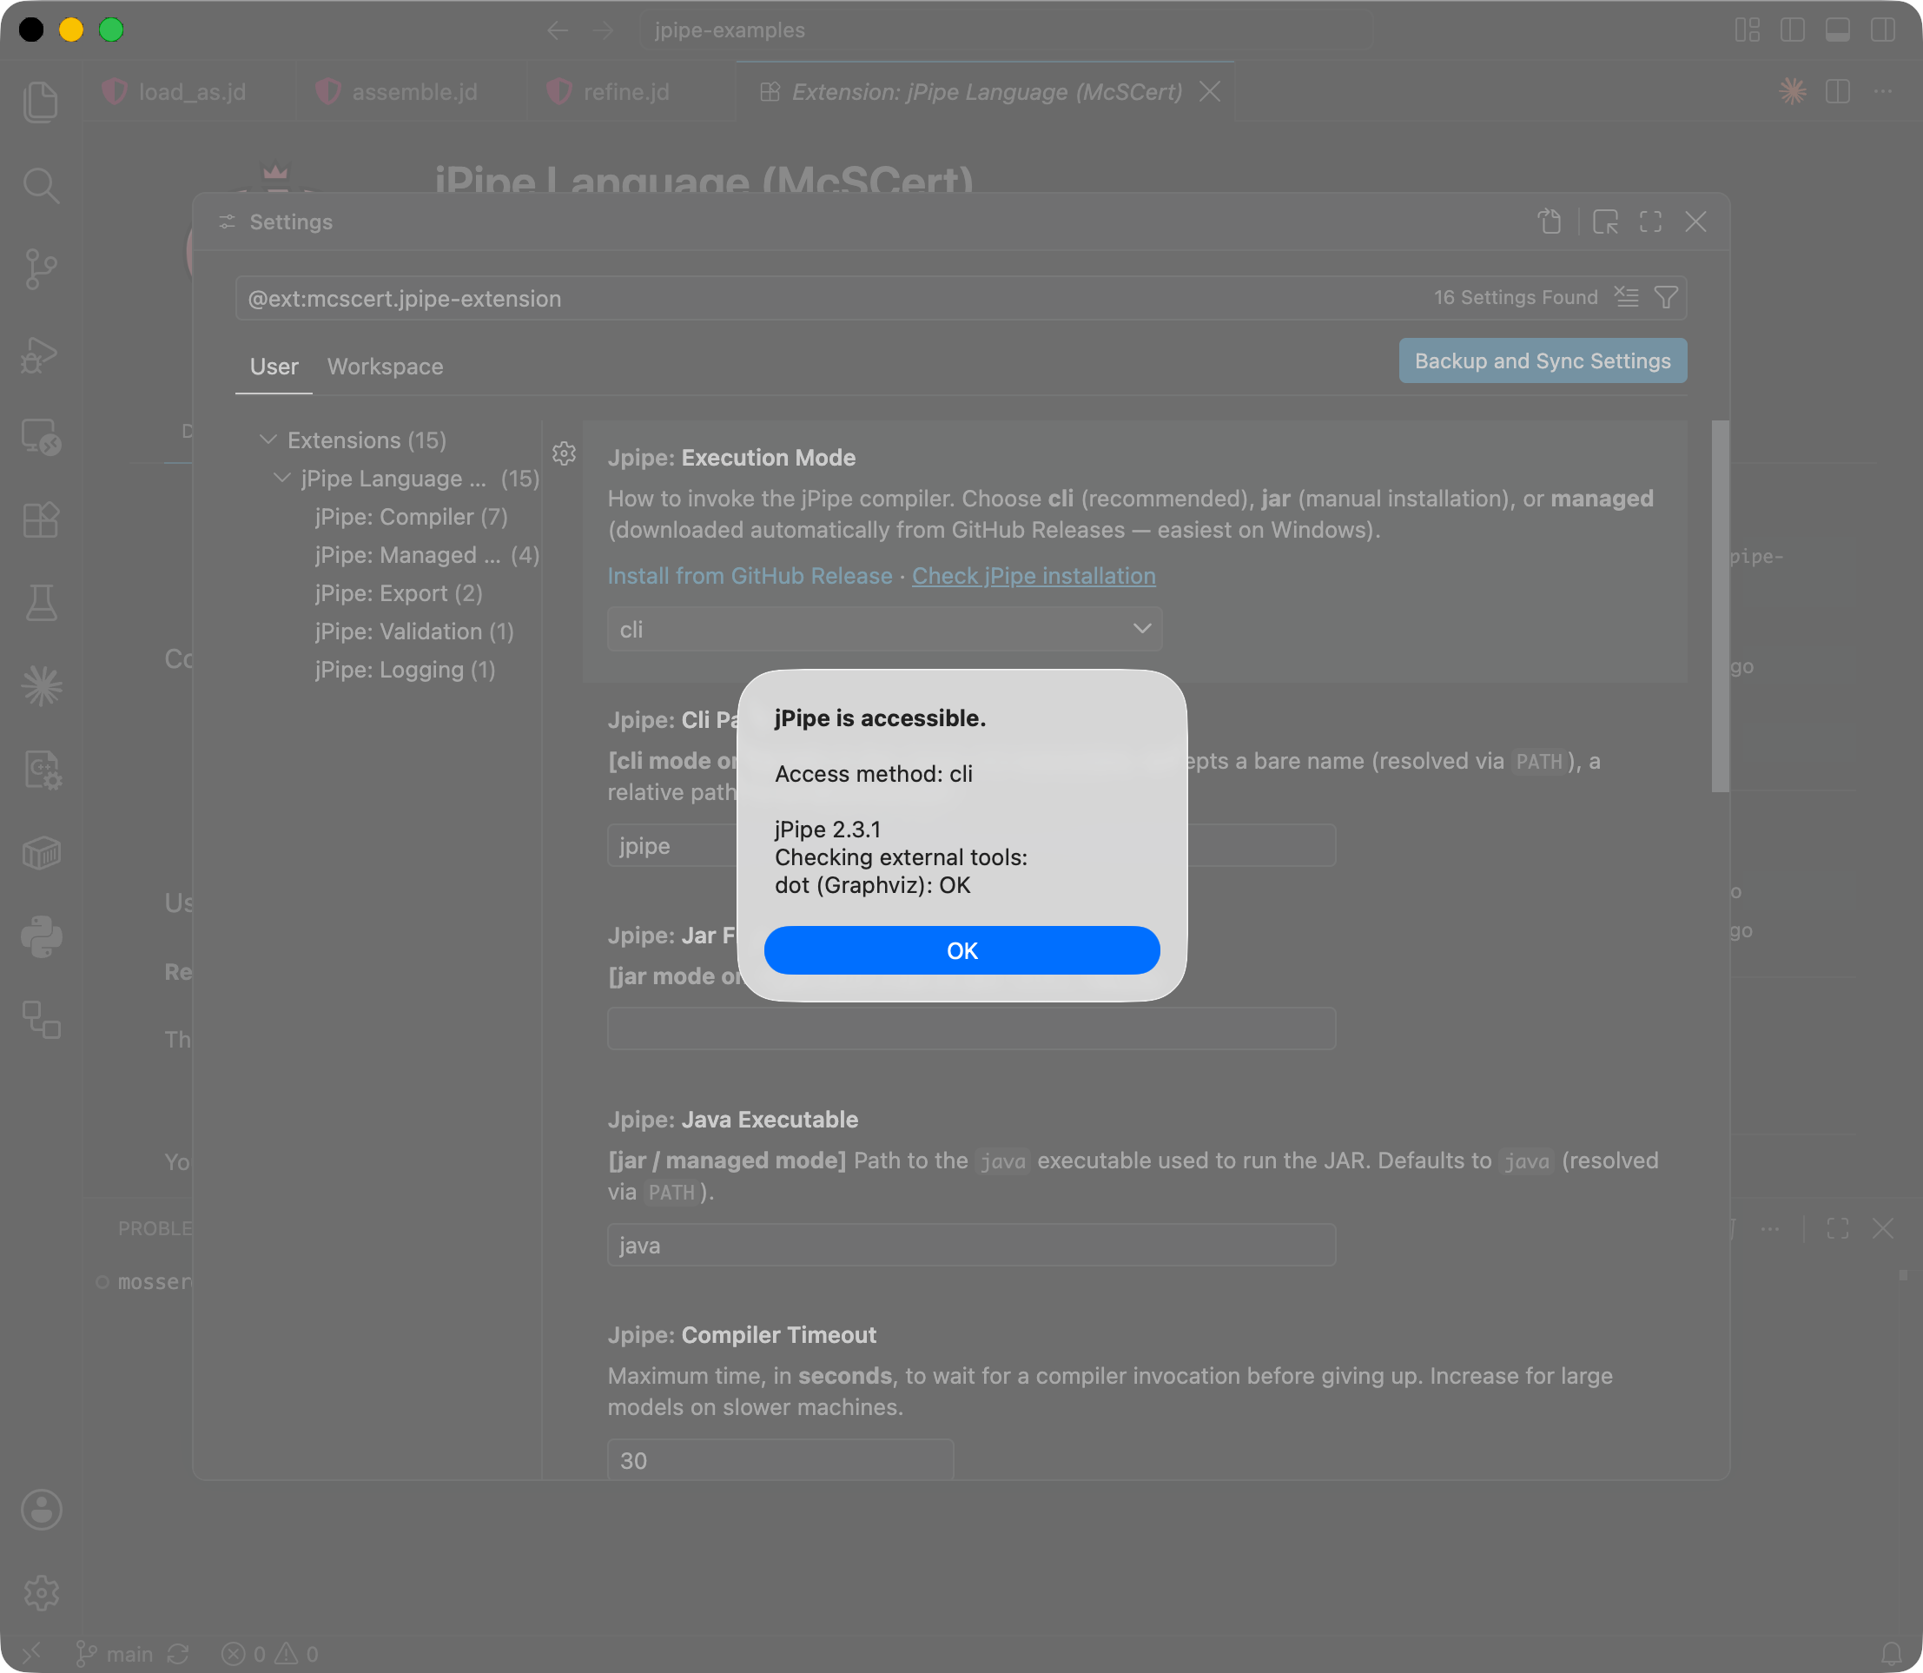Maximize the Settings modal
1923x1673 pixels.
click(x=1650, y=222)
